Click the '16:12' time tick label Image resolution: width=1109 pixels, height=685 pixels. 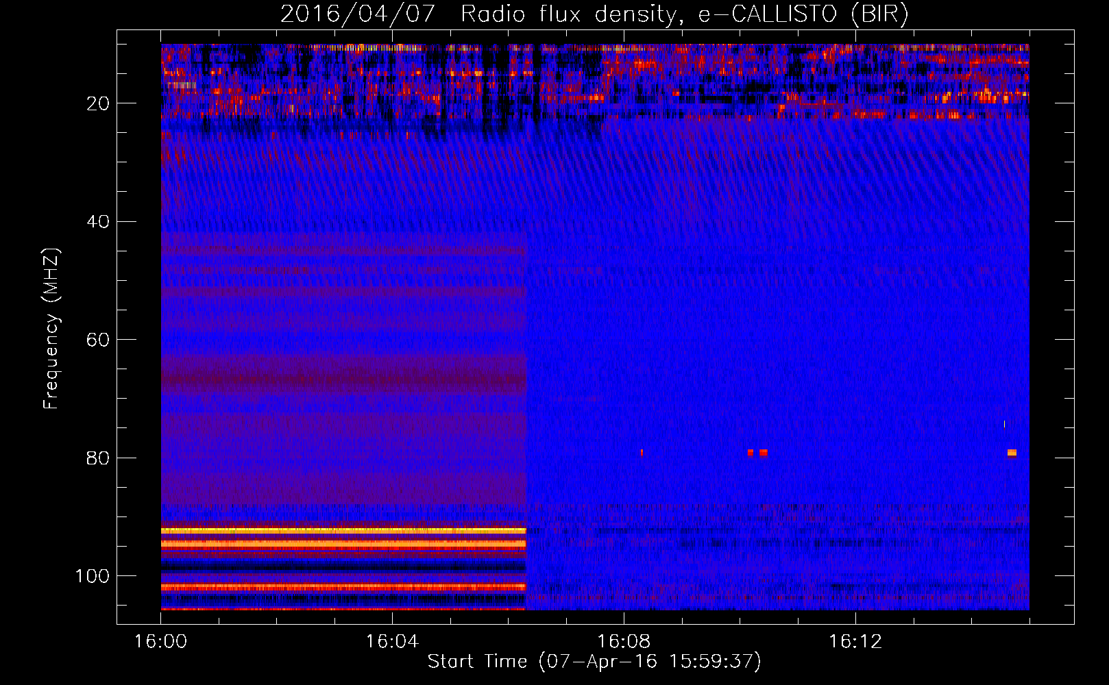point(855,642)
